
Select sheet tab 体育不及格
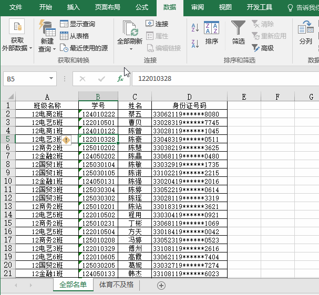[116, 285]
